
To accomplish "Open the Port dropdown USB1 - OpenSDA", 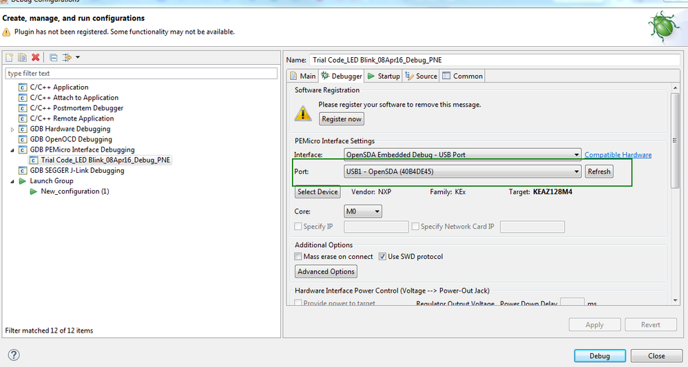I will (463, 171).
